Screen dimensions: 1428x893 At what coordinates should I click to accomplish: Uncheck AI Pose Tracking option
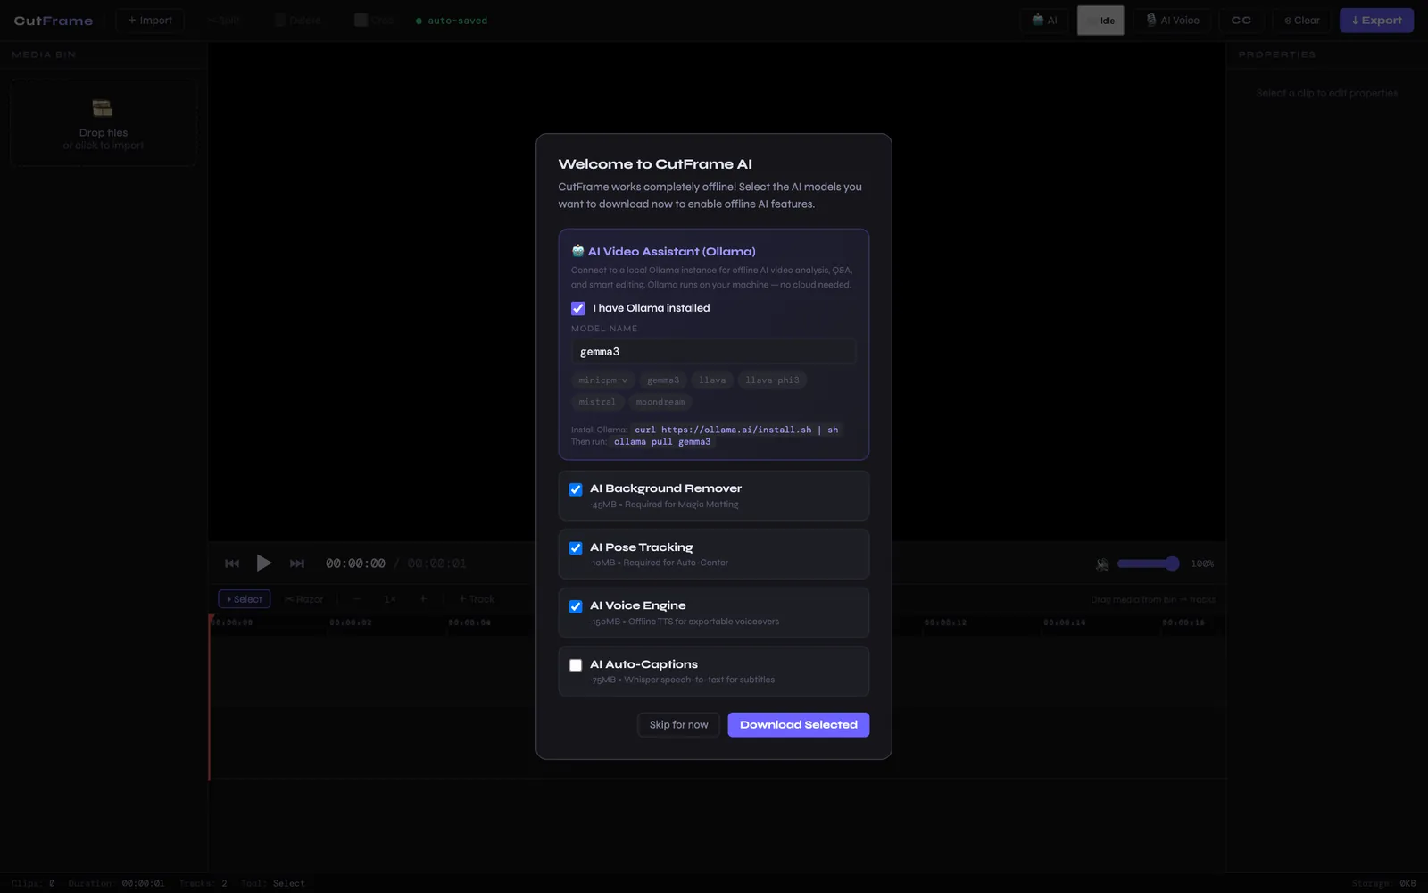tap(576, 548)
